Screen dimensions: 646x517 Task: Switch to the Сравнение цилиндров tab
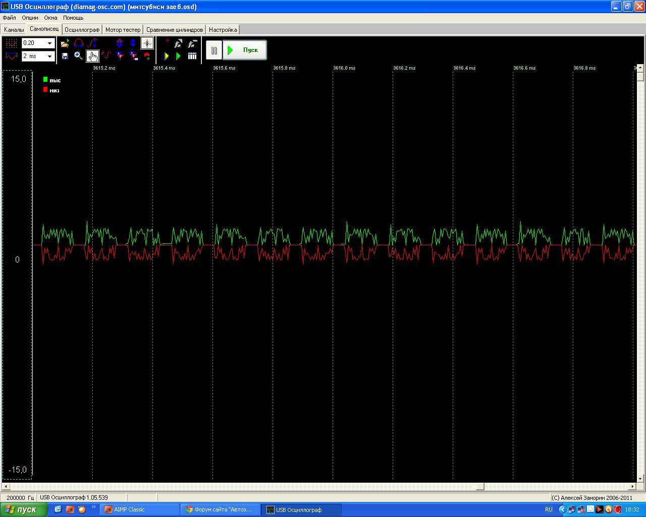coord(175,30)
